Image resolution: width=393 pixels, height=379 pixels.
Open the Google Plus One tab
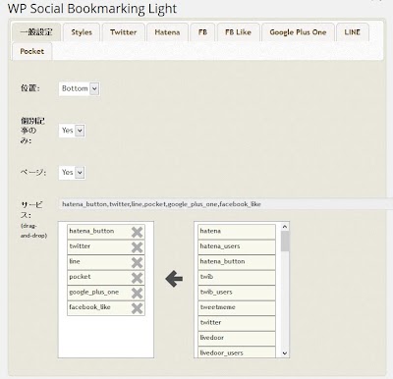[298, 32]
